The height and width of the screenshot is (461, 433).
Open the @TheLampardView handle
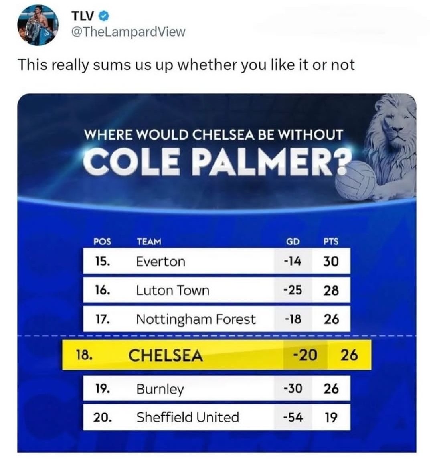(x=129, y=31)
